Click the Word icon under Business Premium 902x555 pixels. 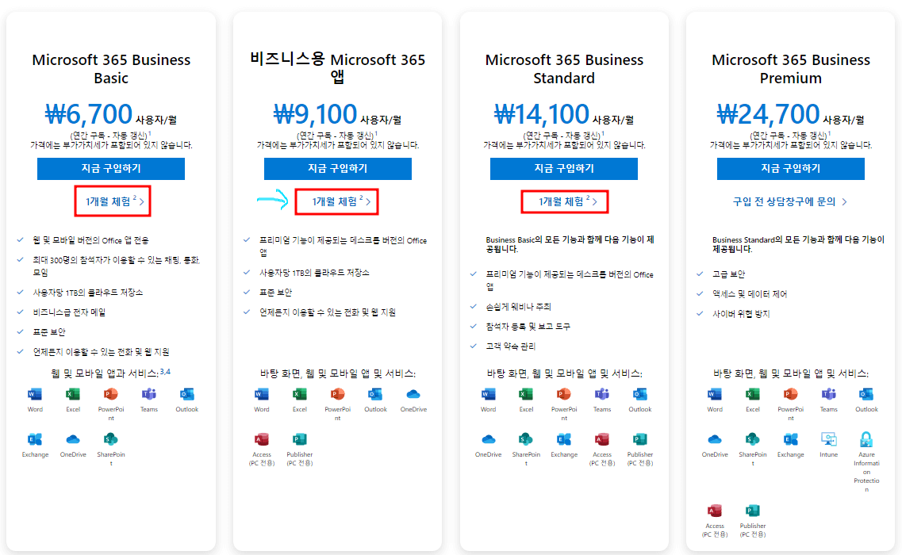715,395
